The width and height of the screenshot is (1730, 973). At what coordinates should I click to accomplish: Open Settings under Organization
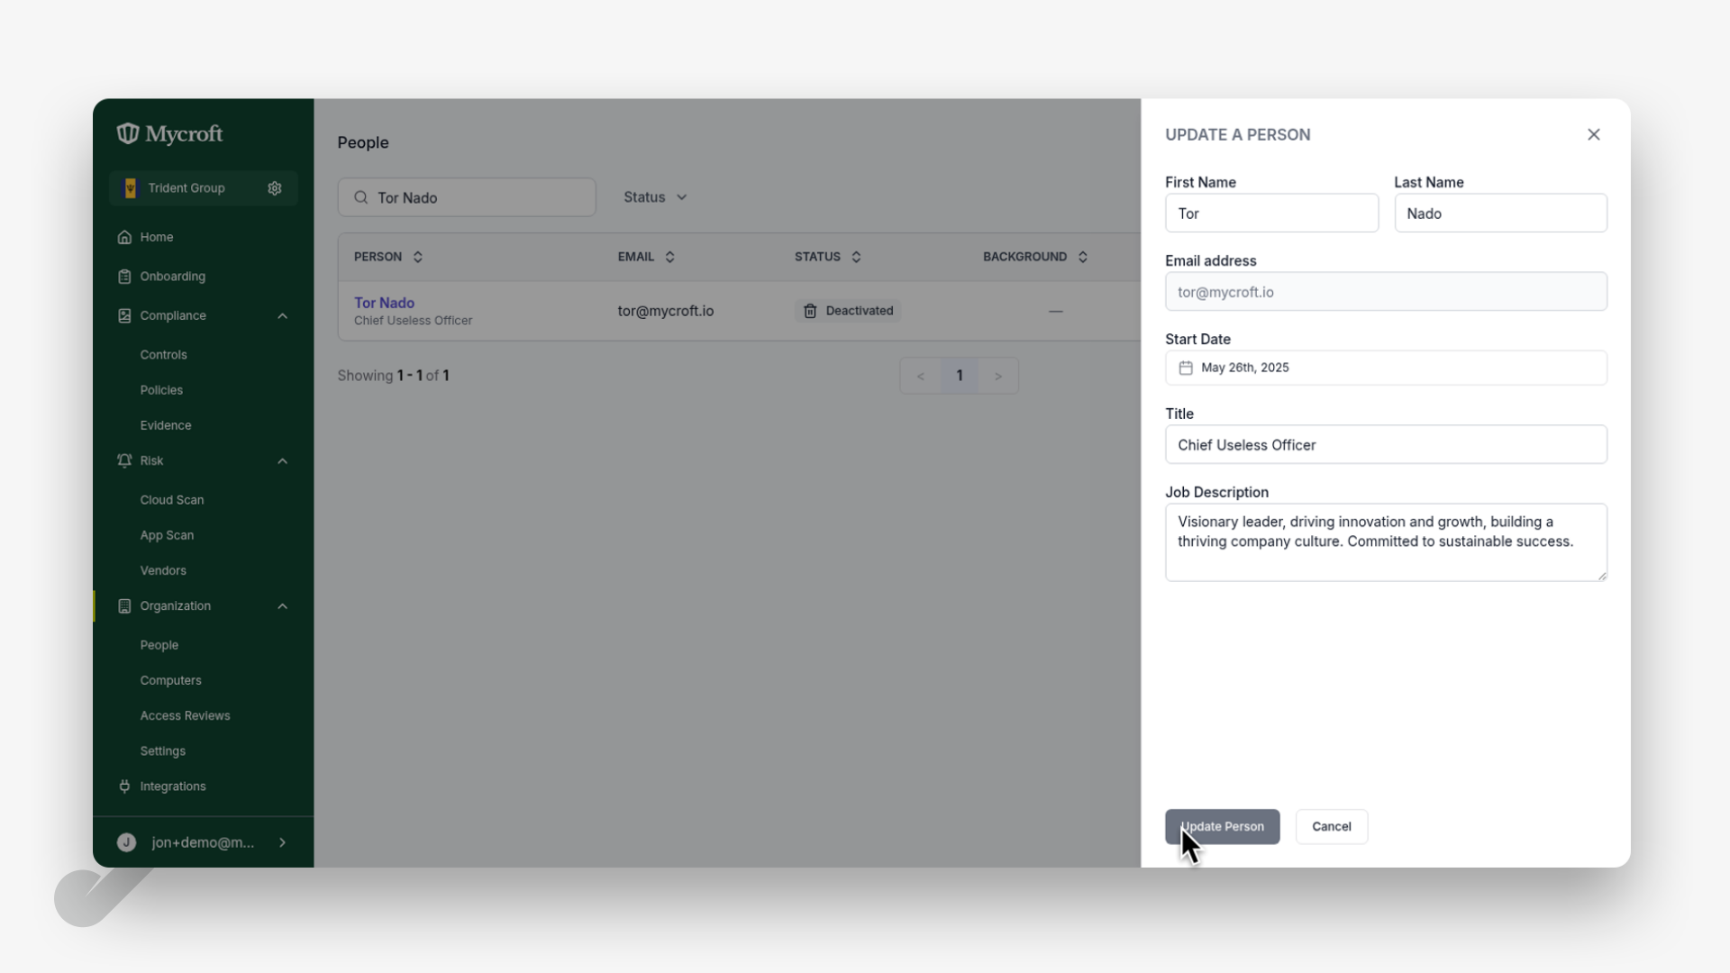[x=163, y=750]
